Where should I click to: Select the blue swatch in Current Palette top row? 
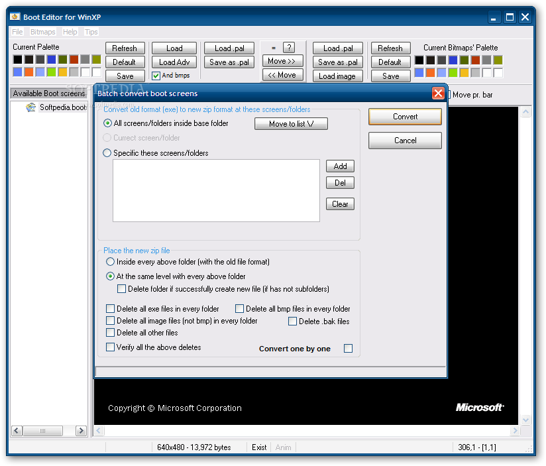pyautogui.click(x=51, y=60)
